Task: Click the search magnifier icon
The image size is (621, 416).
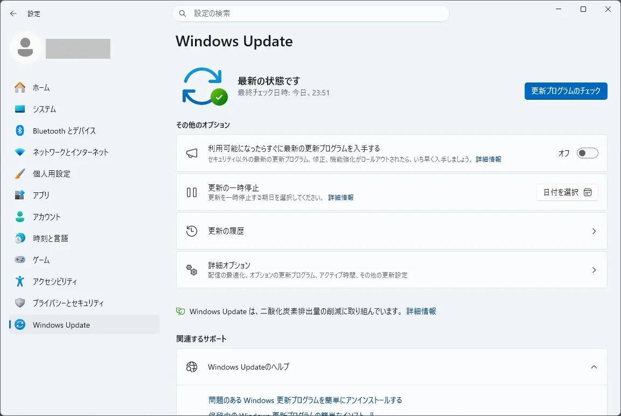Action: [183, 13]
